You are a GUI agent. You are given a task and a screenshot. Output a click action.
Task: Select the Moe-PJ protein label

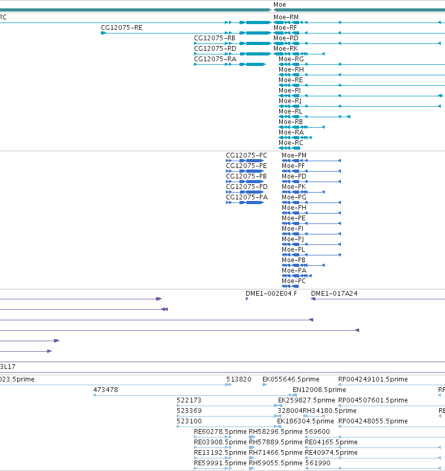point(293,239)
